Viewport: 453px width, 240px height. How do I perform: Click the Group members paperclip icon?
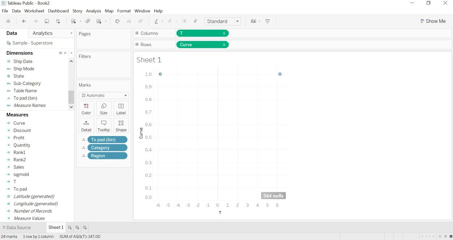click(170, 21)
